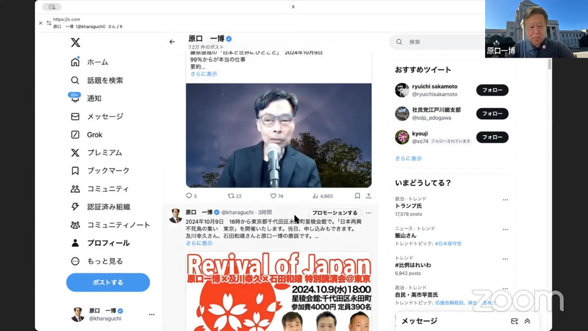Viewport: 588px width, 331px height.
Task: Click 応援依頼殺到 topic link
Action: tap(449, 303)
